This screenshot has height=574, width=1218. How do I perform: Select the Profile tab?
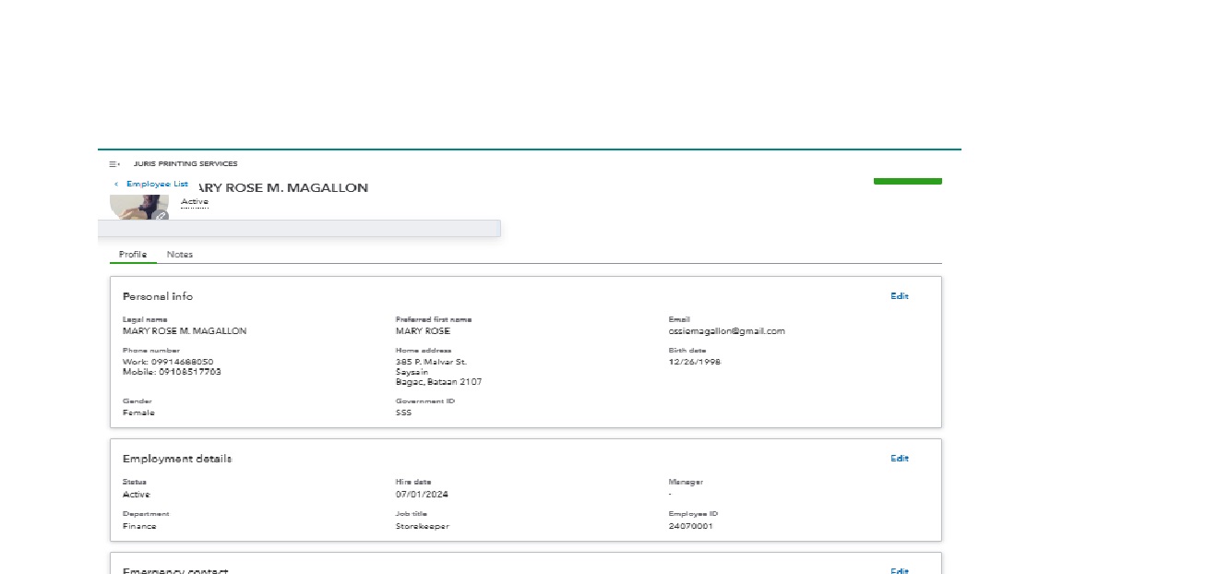pos(133,255)
